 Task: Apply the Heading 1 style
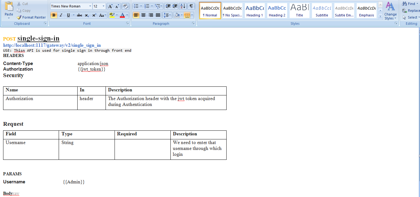[255, 11]
